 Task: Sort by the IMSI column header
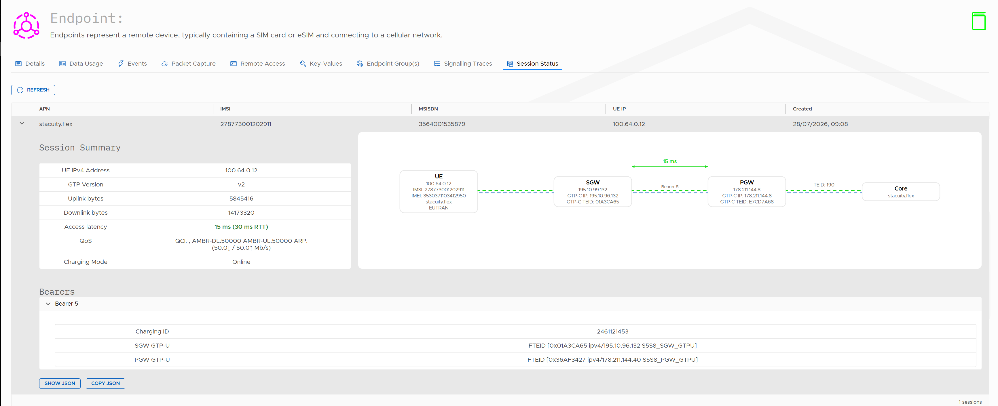coord(225,109)
